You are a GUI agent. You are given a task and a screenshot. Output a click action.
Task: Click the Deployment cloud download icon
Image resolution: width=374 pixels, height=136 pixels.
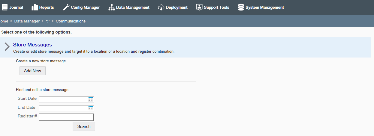(x=161, y=7)
